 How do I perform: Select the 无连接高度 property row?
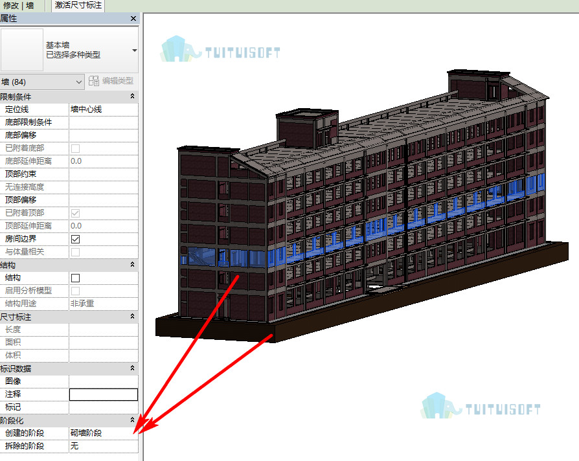coord(69,186)
